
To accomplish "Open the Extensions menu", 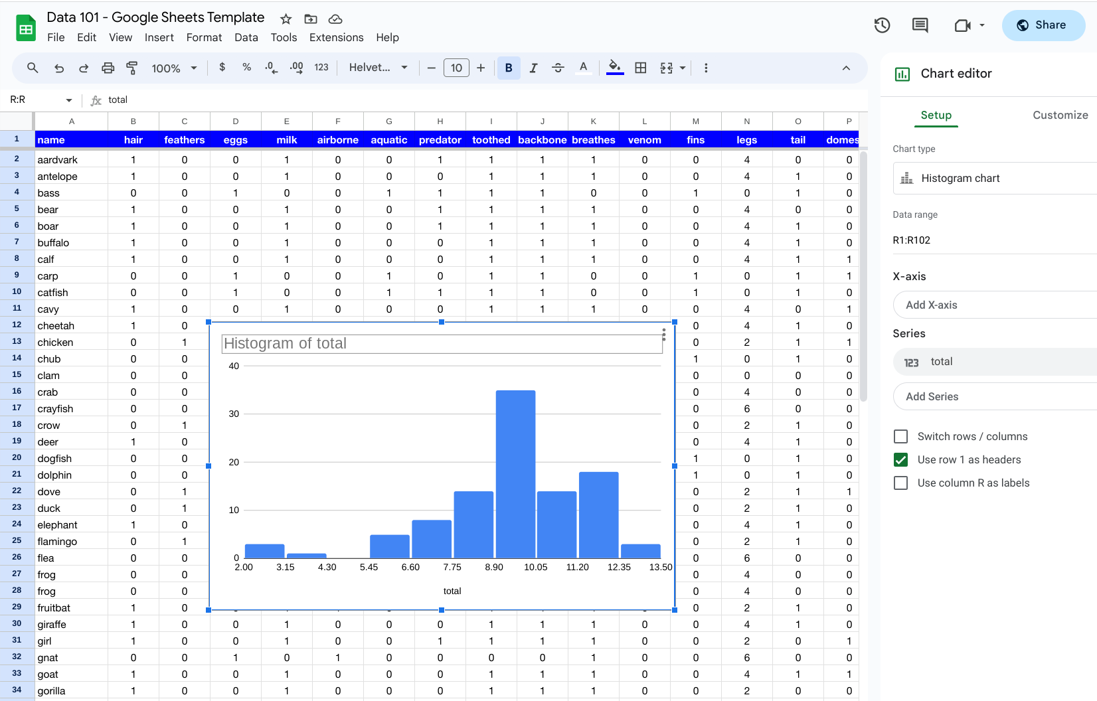I will (x=336, y=38).
